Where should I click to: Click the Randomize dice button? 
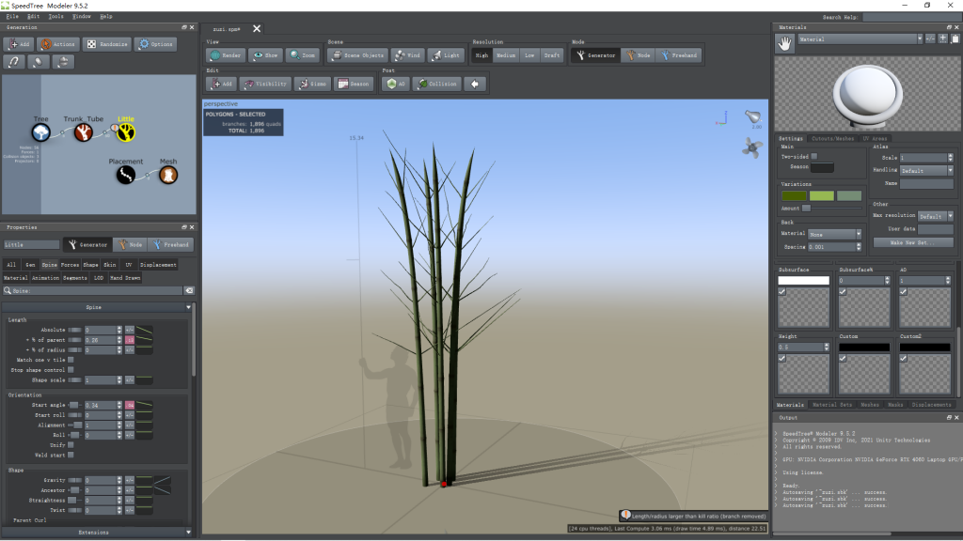107,44
